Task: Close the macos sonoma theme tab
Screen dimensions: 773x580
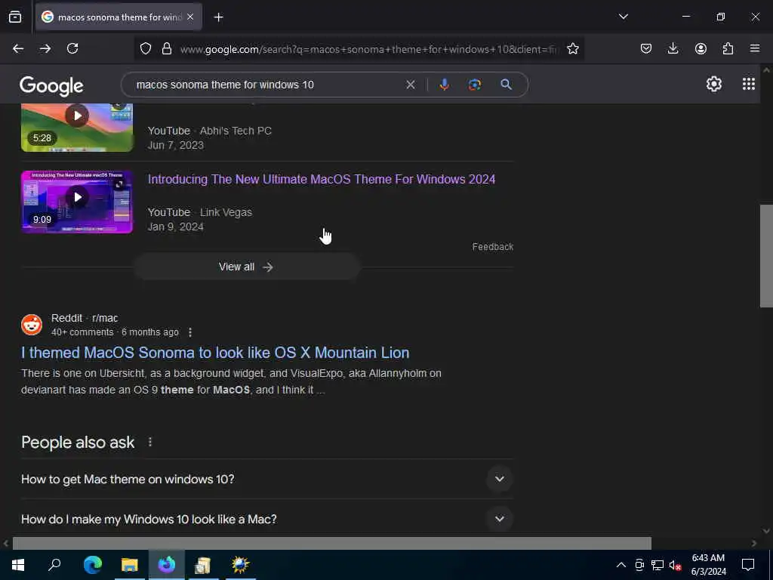Action: 190,17
